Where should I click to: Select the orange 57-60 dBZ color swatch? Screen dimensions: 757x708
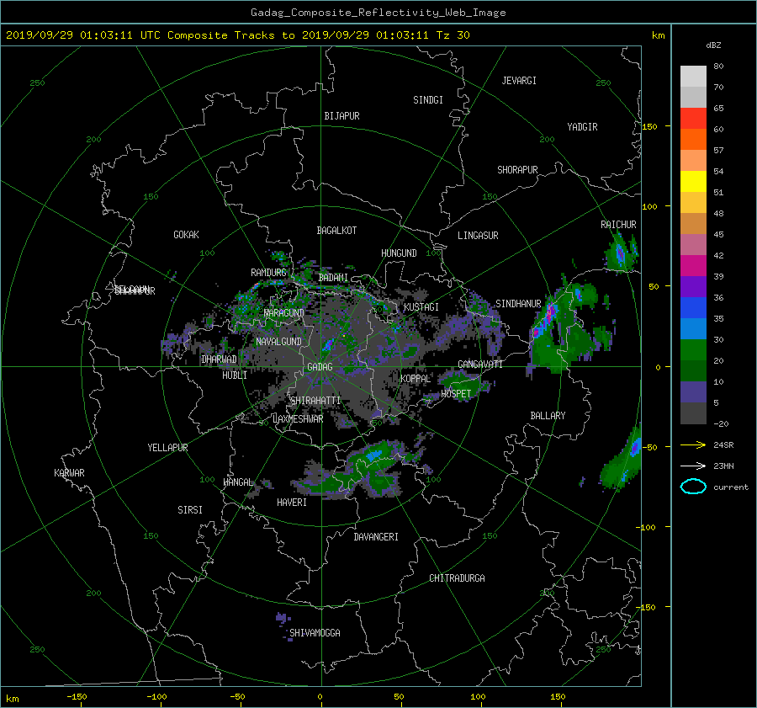pos(693,140)
